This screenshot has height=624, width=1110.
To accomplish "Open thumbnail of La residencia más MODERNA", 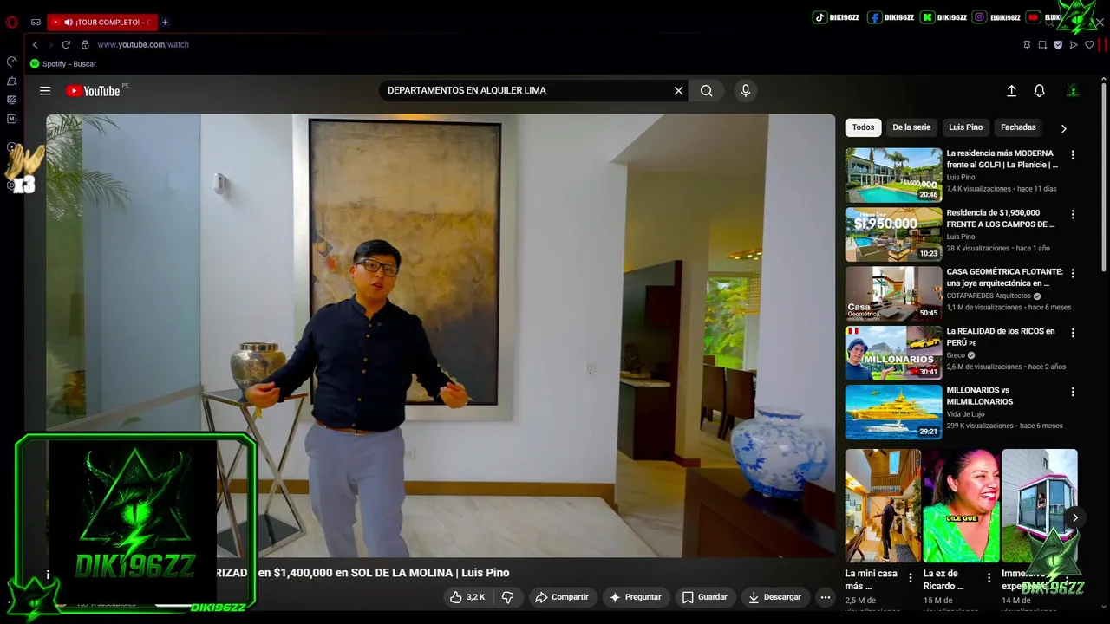I will pos(893,175).
